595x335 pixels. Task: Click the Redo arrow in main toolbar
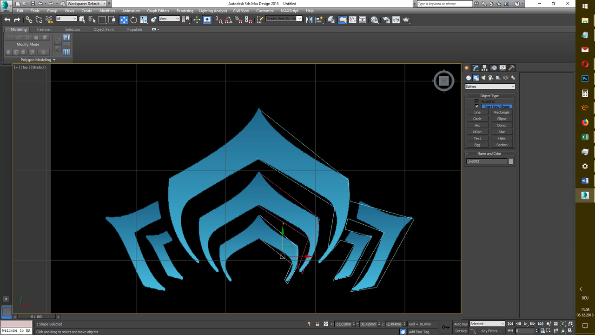[x=17, y=20]
